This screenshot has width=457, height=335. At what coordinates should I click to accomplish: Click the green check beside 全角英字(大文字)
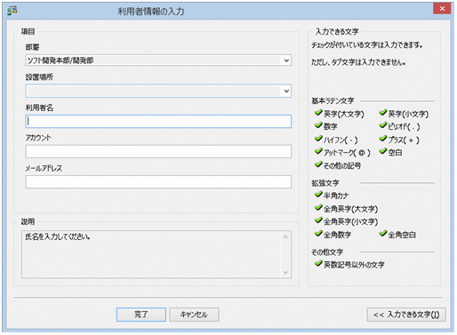(318, 208)
